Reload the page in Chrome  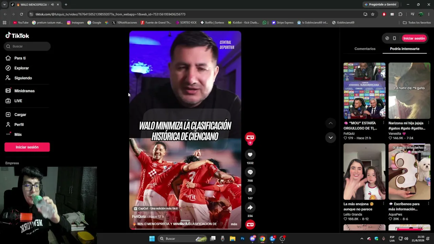coord(21,14)
